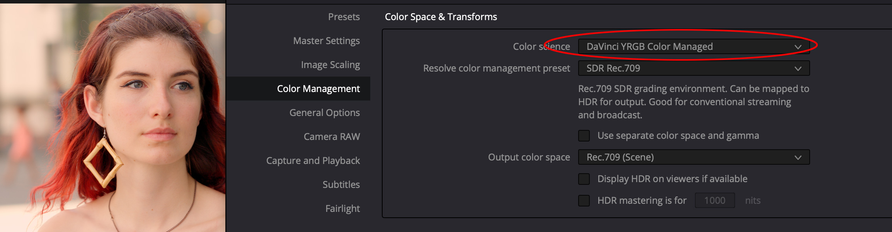Check Display HDR on viewers if available
The height and width of the screenshot is (232, 892).
584,179
